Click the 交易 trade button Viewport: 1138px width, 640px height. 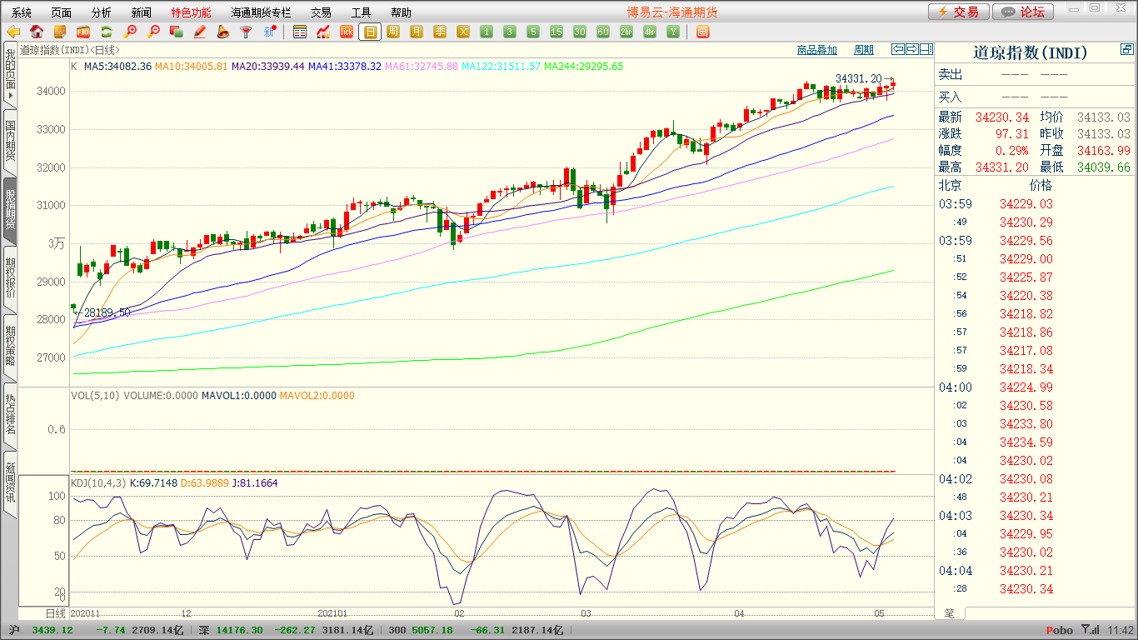coord(959,12)
